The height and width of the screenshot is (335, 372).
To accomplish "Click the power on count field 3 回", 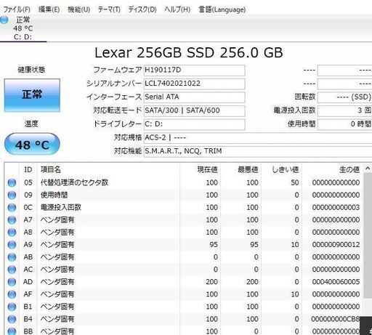I will click(x=344, y=110).
